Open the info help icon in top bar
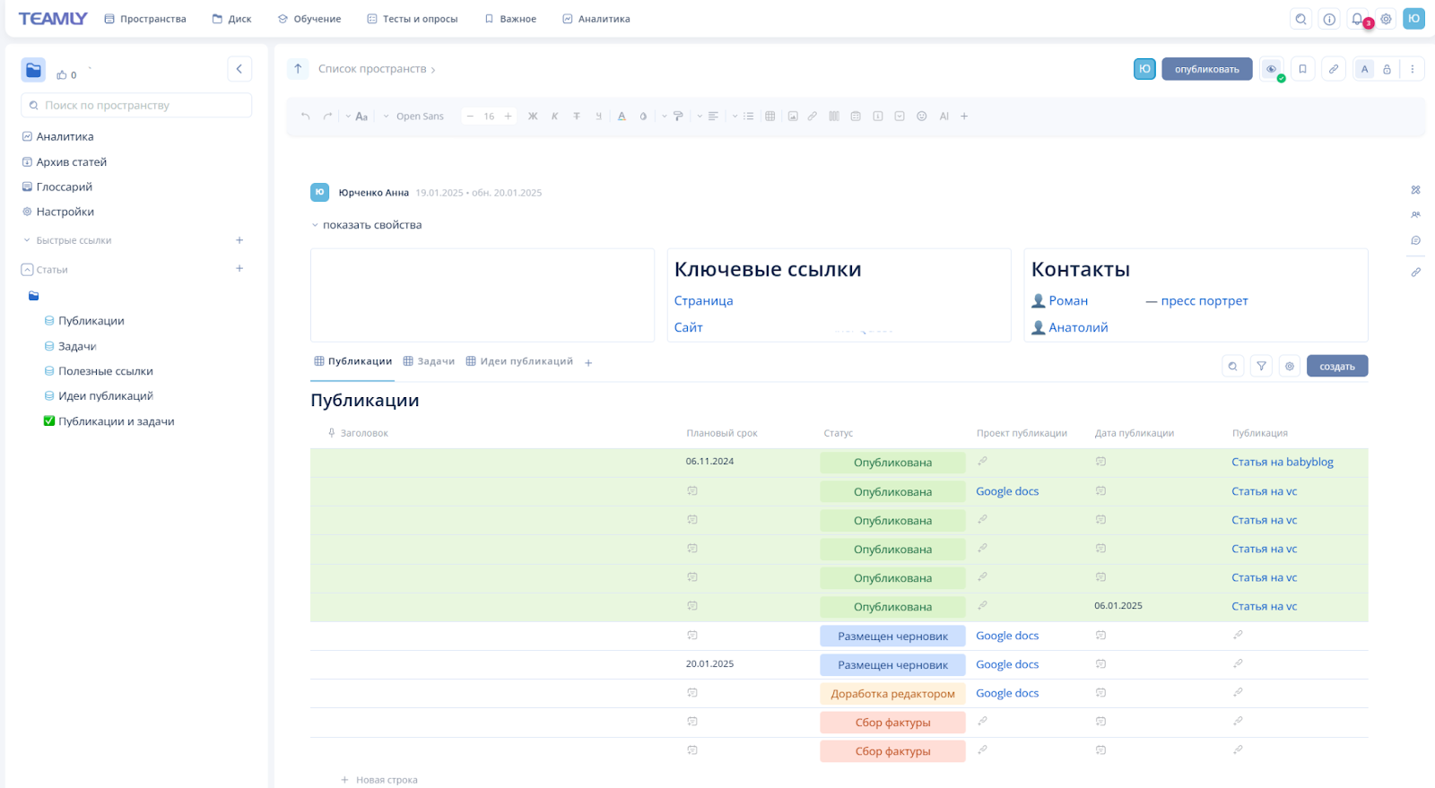The height and width of the screenshot is (788, 1435). point(1330,19)
